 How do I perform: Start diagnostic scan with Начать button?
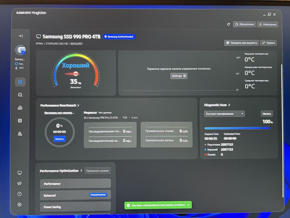[x=267, y=114]
